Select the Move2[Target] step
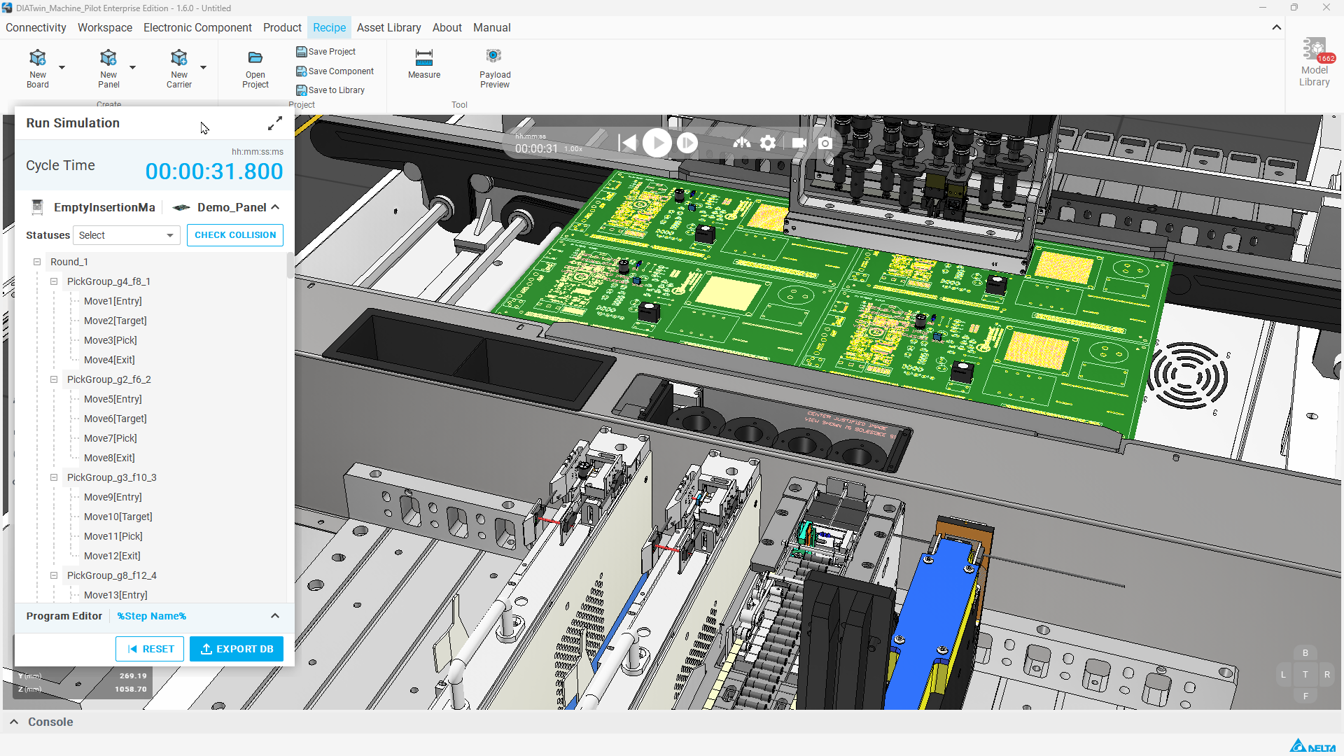Image resolution: width=1344 pixels, height=756 pixels. (115, 321)
